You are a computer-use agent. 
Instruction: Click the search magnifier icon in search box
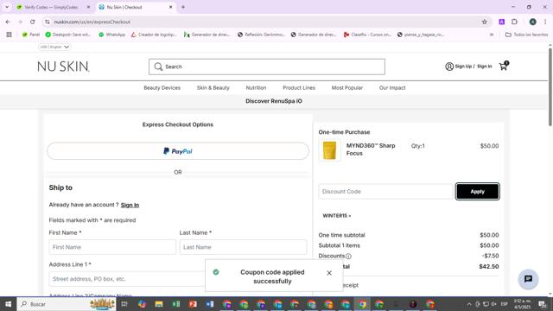(x=158, y=67)
